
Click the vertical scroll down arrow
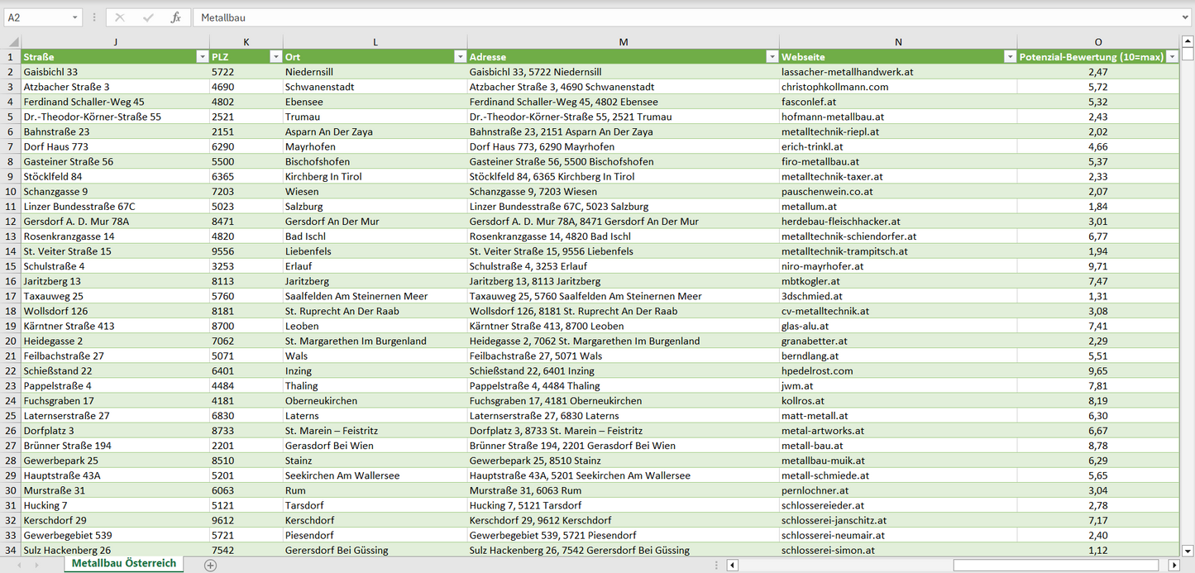pos(1188,550)
